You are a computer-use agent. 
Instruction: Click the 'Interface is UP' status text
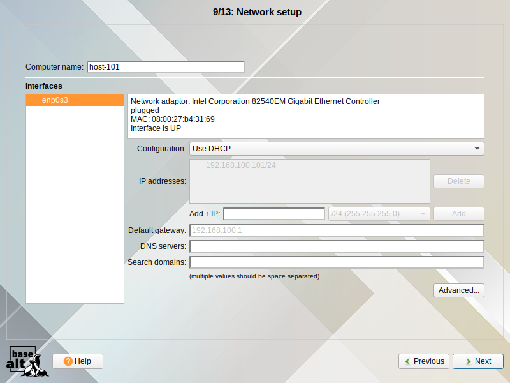click(156, 128)
